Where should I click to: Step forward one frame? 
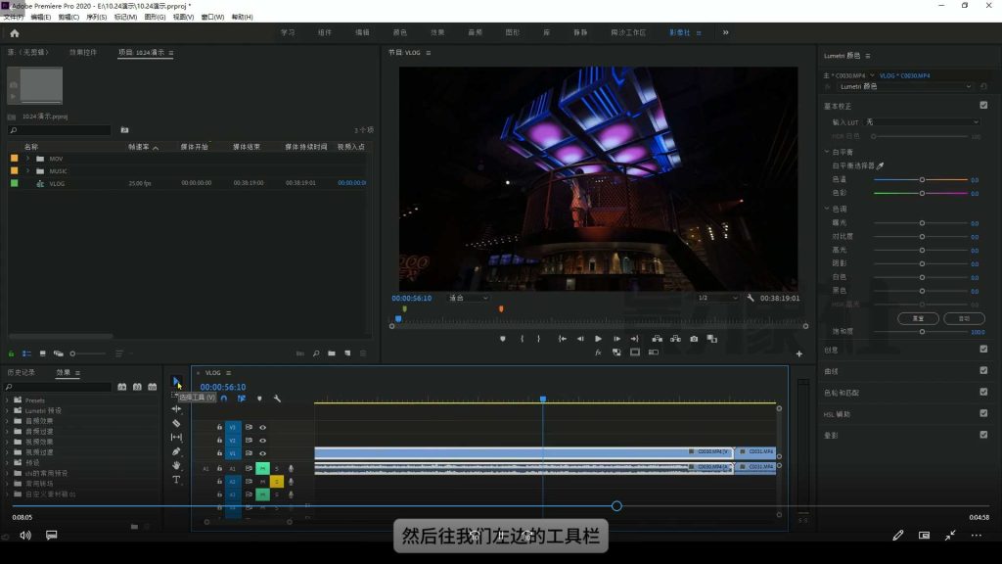[x=616, y=339]
